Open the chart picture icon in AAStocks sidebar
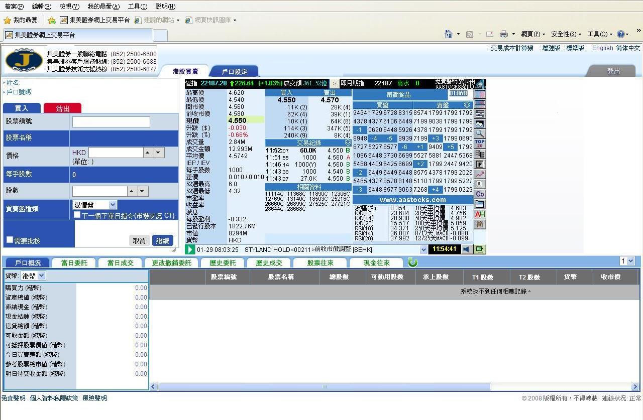The image size is (643, 420). (x=480, y=124)
